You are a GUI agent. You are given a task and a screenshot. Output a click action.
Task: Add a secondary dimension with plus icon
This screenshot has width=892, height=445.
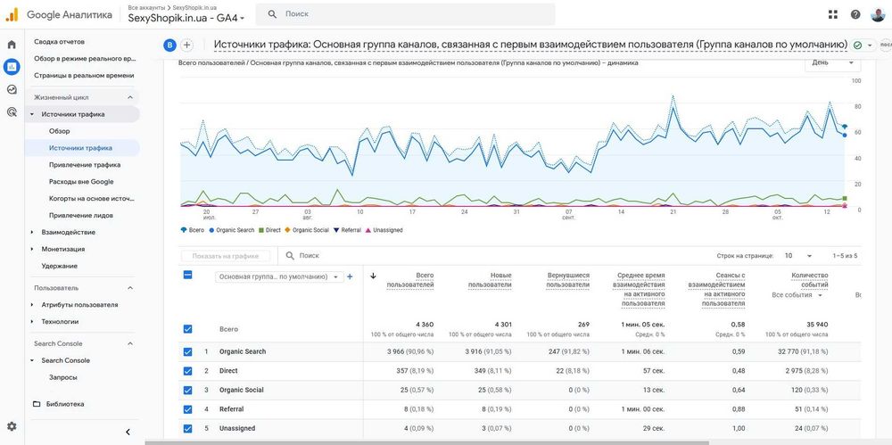tap(350, 276)
